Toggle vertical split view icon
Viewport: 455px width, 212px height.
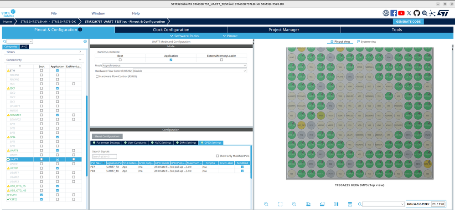336,204
